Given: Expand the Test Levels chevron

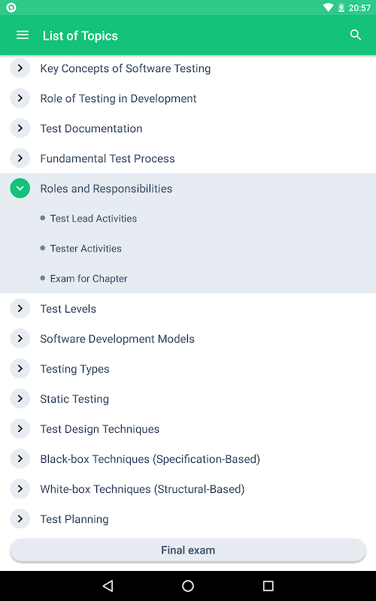Looking at the screenshot, I should [x=20, y=309].
